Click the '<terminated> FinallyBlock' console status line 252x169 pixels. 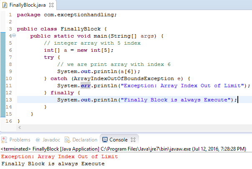123,149
